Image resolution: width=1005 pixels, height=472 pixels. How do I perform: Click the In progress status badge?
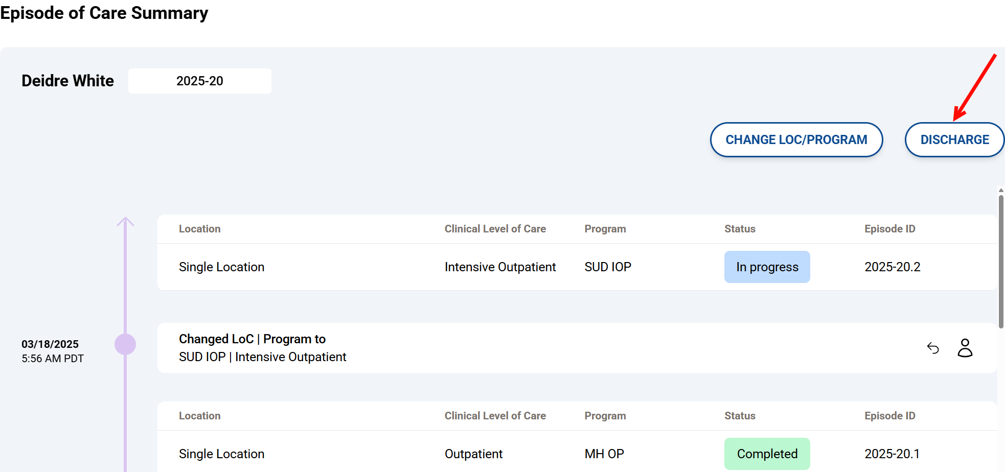[x=767, y=267]
